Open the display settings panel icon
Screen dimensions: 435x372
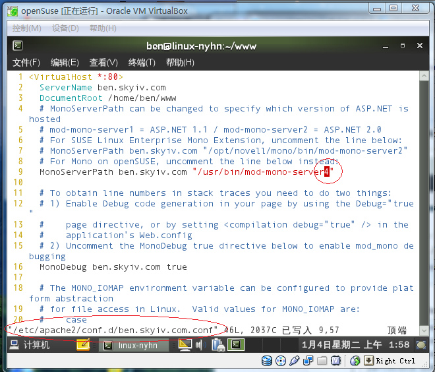click(x=185, y=345)
